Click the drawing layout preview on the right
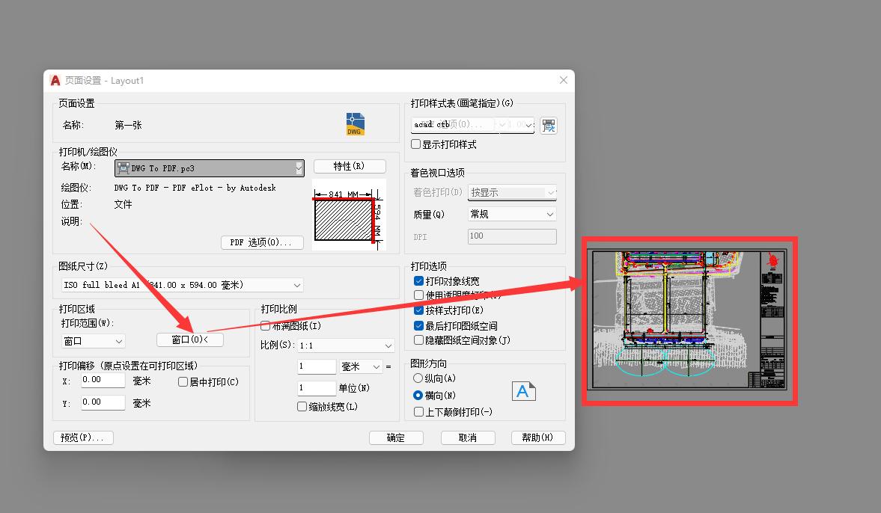The width and height of the screenshot is (881, 513). (x=689, y=320)
